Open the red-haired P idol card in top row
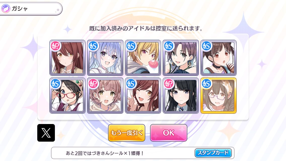286x161 pixels. coord(67,58)
